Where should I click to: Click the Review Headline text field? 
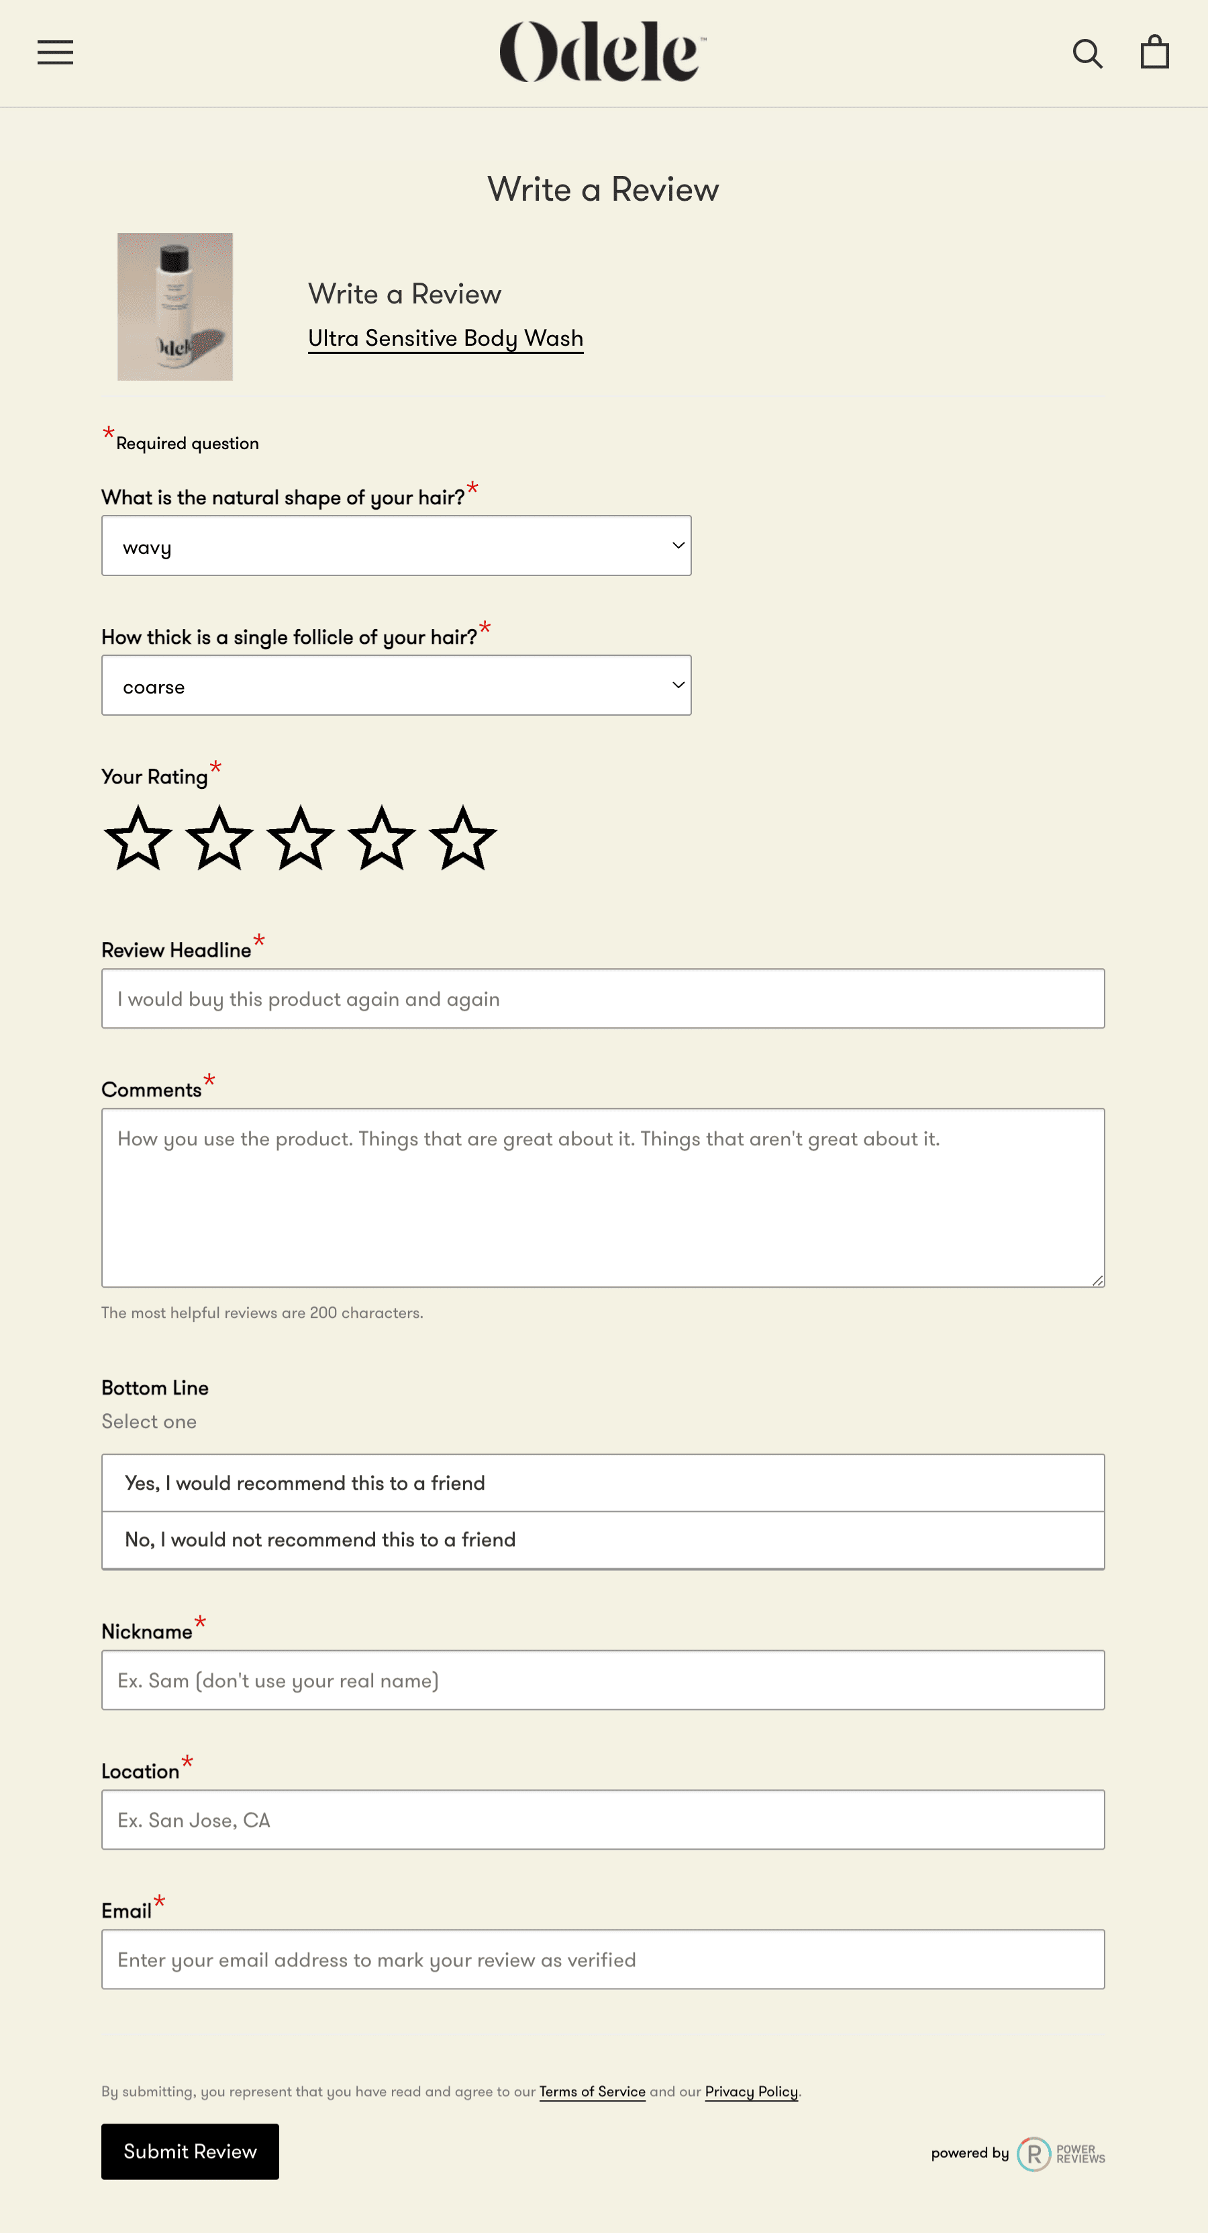[602, 998]
